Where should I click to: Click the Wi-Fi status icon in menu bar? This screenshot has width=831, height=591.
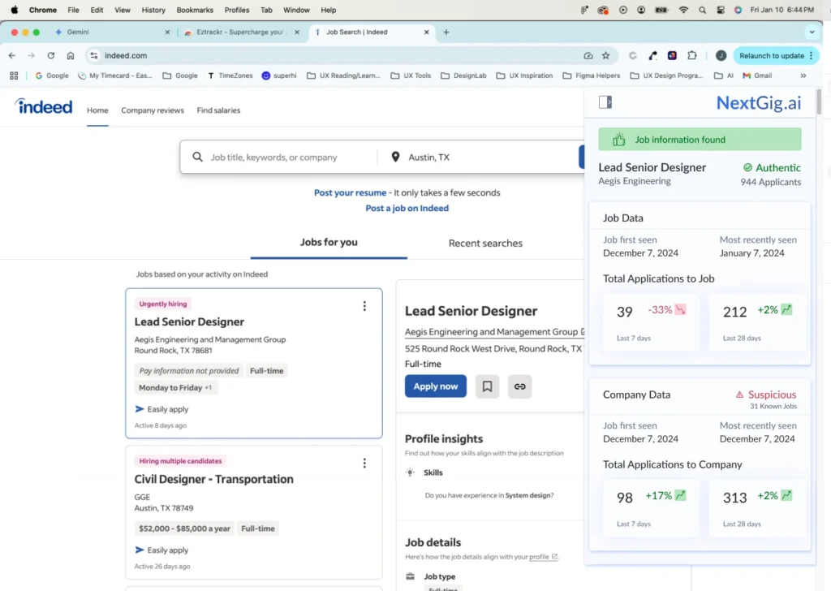point(683,10)
